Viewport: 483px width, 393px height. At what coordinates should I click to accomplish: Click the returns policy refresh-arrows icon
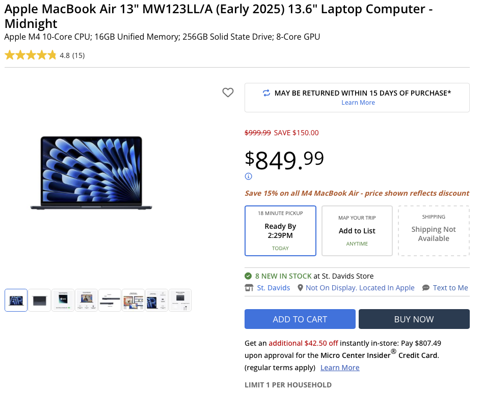[x=266, y=93]
